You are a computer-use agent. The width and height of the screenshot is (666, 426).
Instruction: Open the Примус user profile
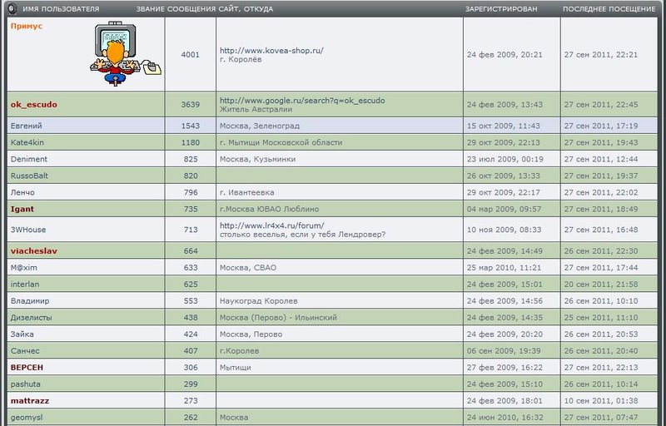coord(26,27)
